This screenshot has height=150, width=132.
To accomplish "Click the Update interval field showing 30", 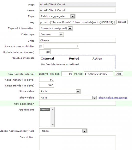I will click(x=45, y=52).
